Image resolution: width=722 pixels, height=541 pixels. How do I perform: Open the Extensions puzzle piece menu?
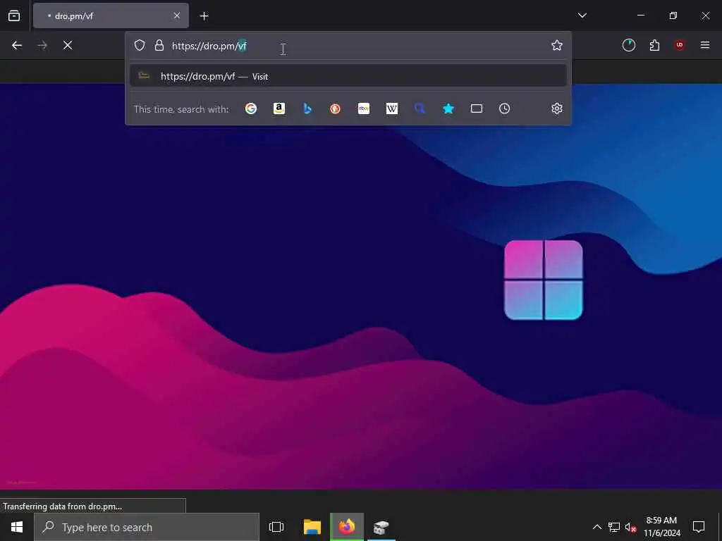coord(654,45)
